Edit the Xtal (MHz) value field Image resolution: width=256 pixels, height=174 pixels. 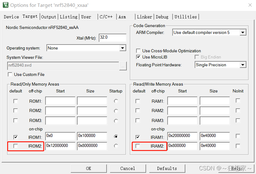pos(113,38)
